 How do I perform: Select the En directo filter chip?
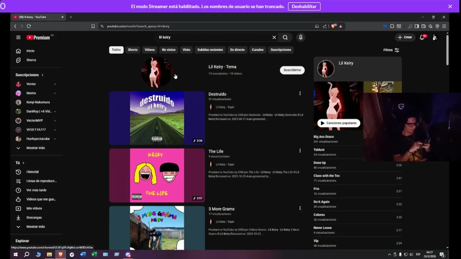[237, 50]
